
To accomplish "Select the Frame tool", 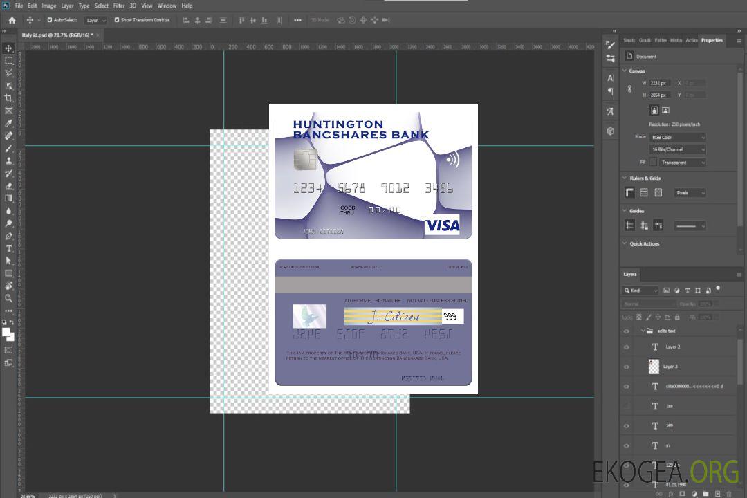I will (8, 111).
